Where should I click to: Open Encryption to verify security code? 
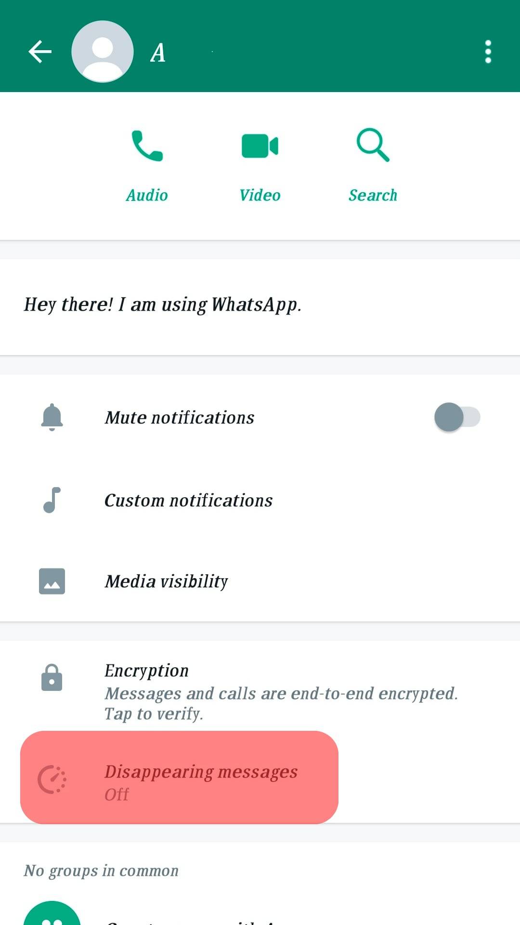[x=260, y=691]
